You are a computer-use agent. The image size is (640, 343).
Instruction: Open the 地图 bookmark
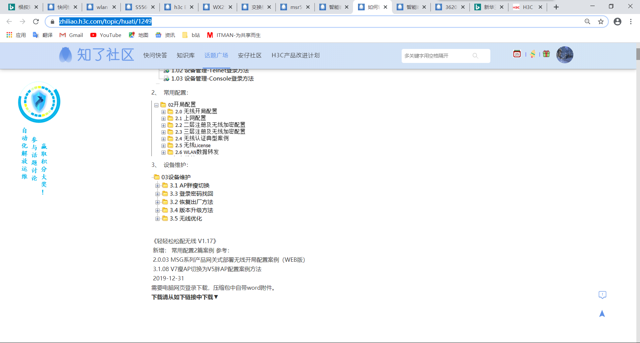[x=138, y=35]
